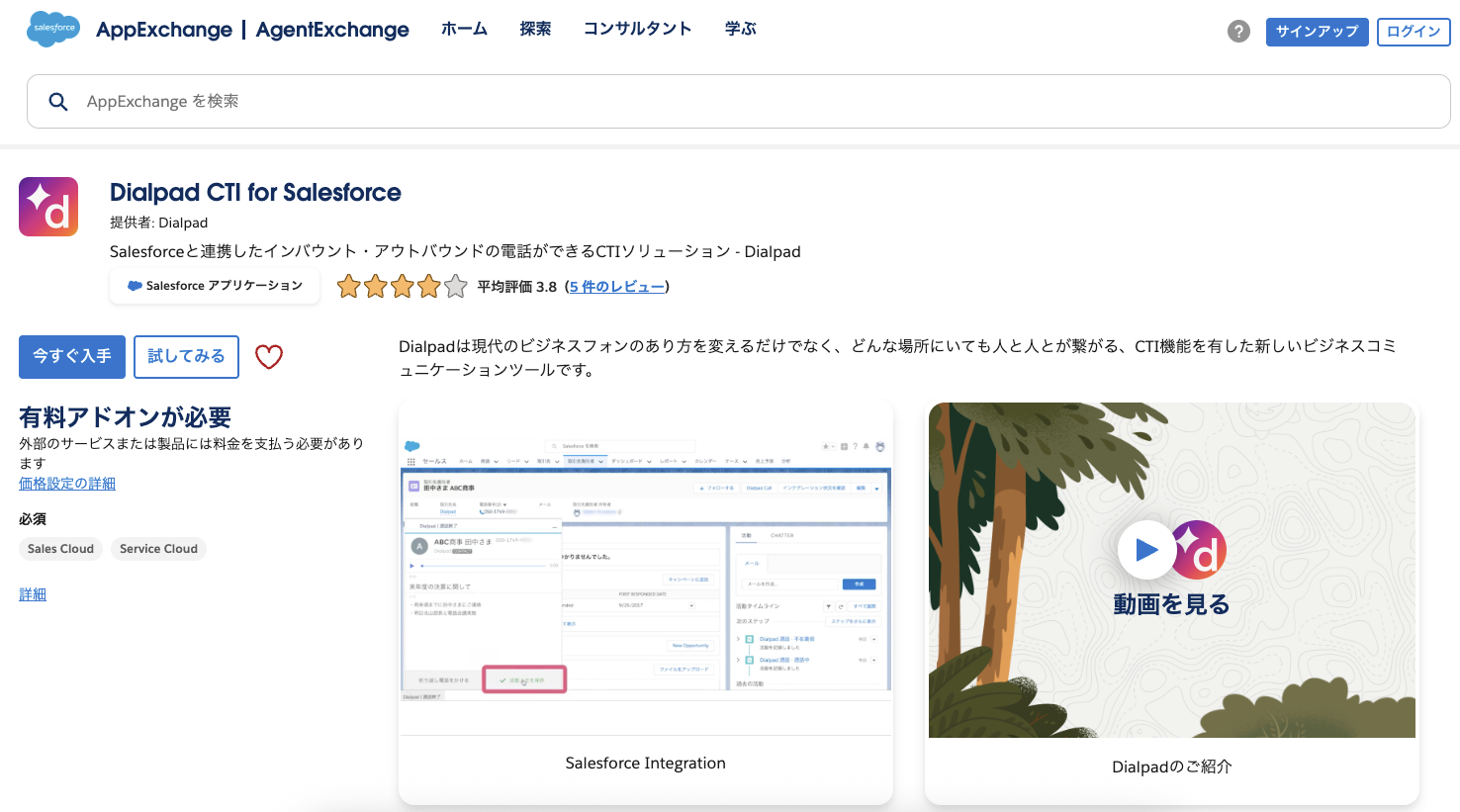Open the 価格設定の詳細 link
Image resolution: width=1460 pixels, height=812 pixels.
[x=67, y=484]
